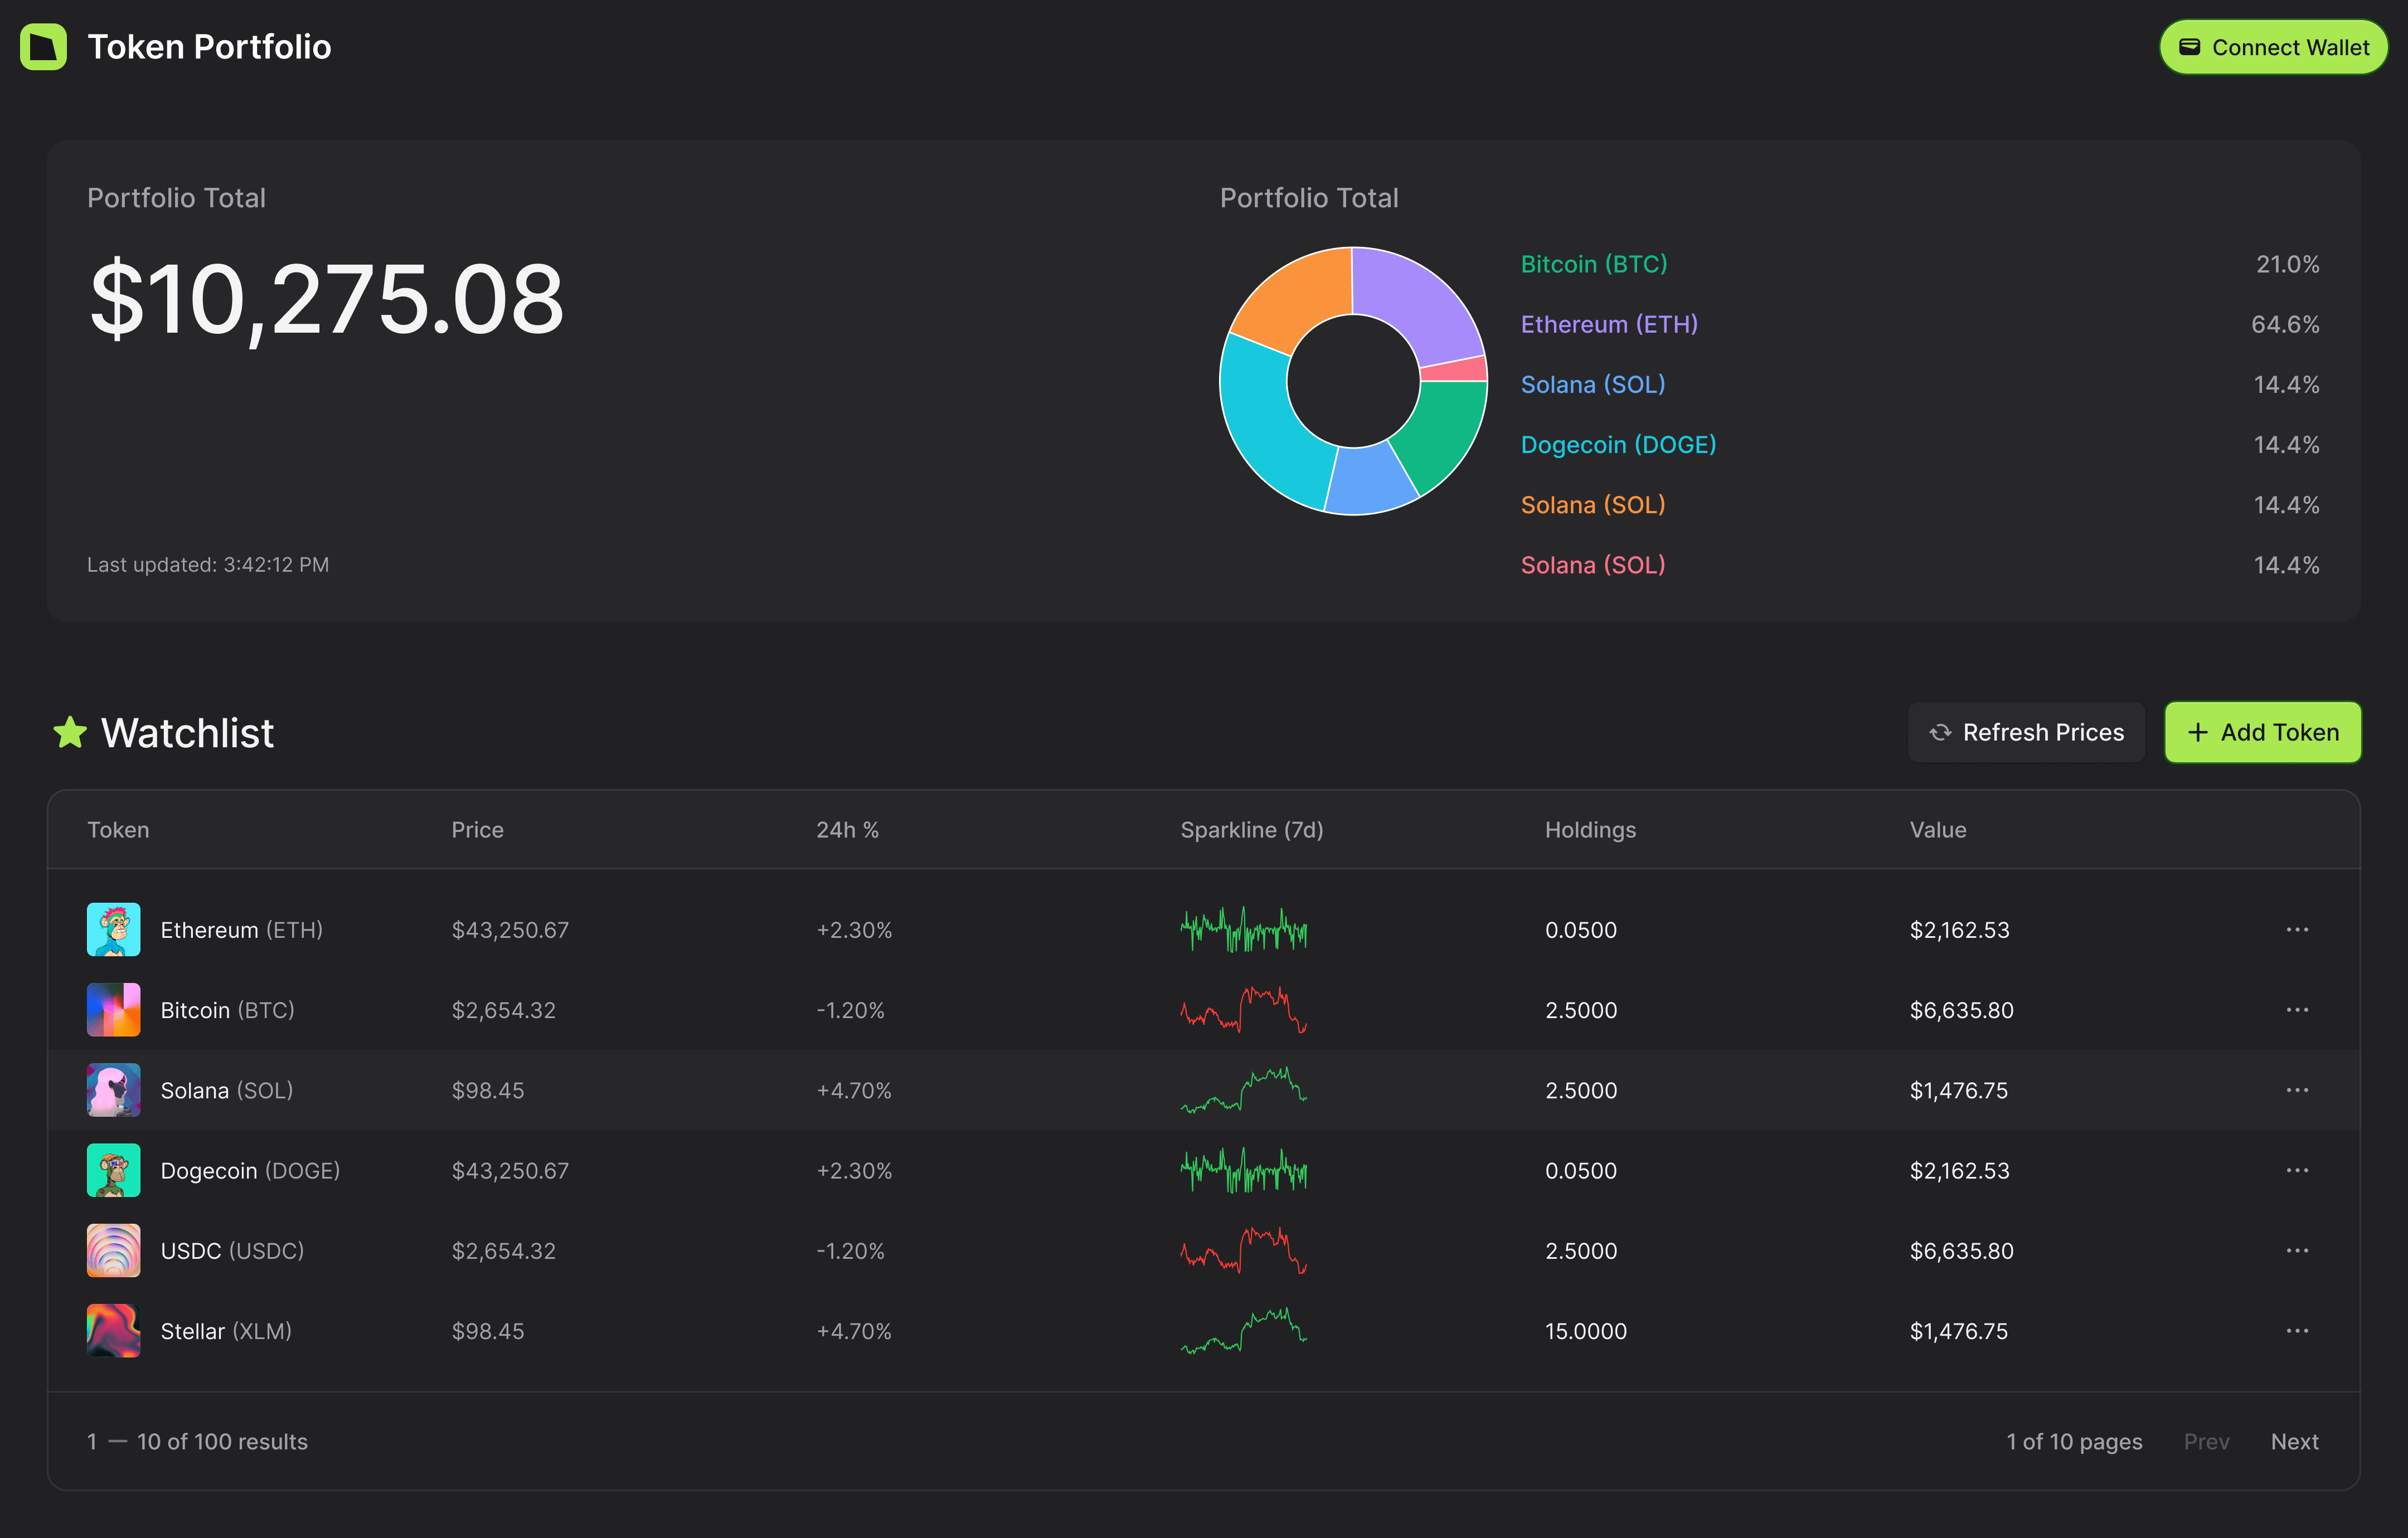Image resolution: width=2408 pixels, height=1538 pixels.
Task: Click the Bitcoin 7-day sparkline chart
Action: tap(1243, 1009)
